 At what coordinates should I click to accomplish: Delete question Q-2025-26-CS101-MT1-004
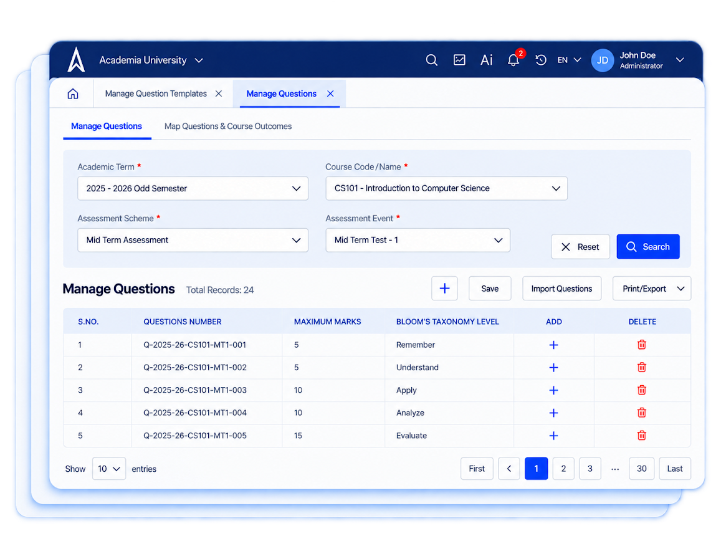pyautogui.click(x=642, y=413)
